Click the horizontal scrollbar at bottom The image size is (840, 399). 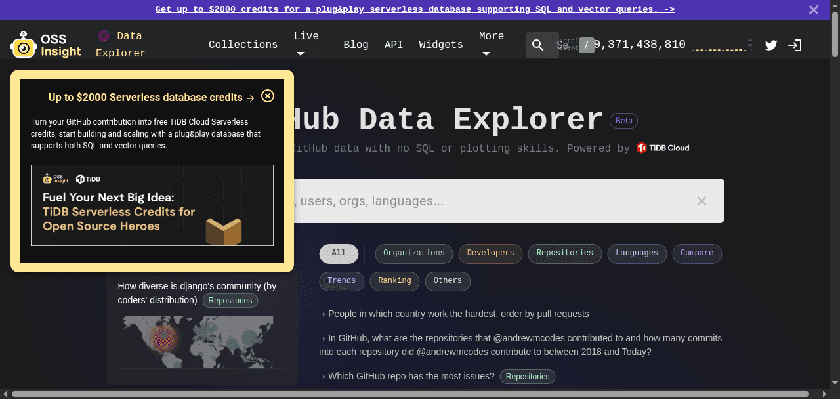click(410, 394)
